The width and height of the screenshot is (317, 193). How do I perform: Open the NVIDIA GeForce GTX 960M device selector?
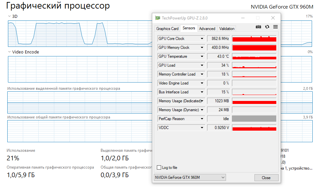pyautogui.click(x=190, y=177)
